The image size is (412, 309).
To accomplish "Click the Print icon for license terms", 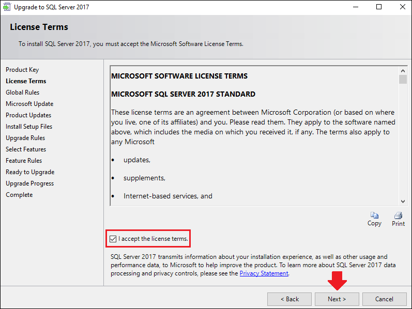I will (398, 215).
